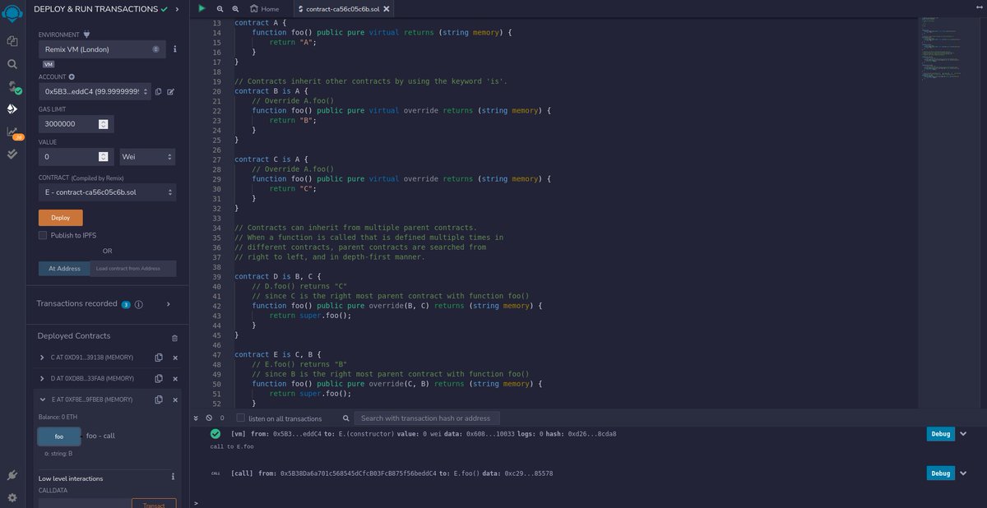Collapse the Deploy & Run side panel arrow
Viewport: 987px width, 508px height.
pyautogui.click(x=177, y=9)
